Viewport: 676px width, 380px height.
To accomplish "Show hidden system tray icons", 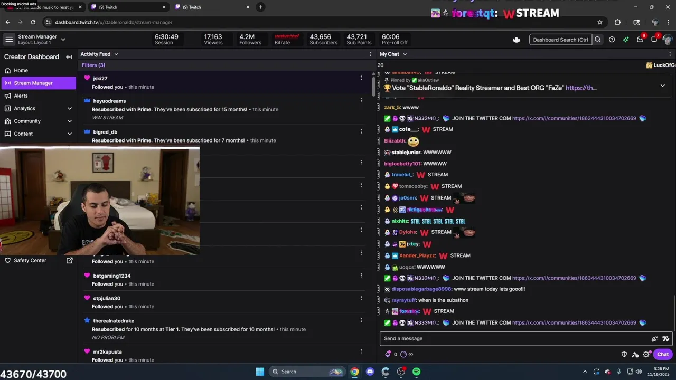I will coord(585,372).
